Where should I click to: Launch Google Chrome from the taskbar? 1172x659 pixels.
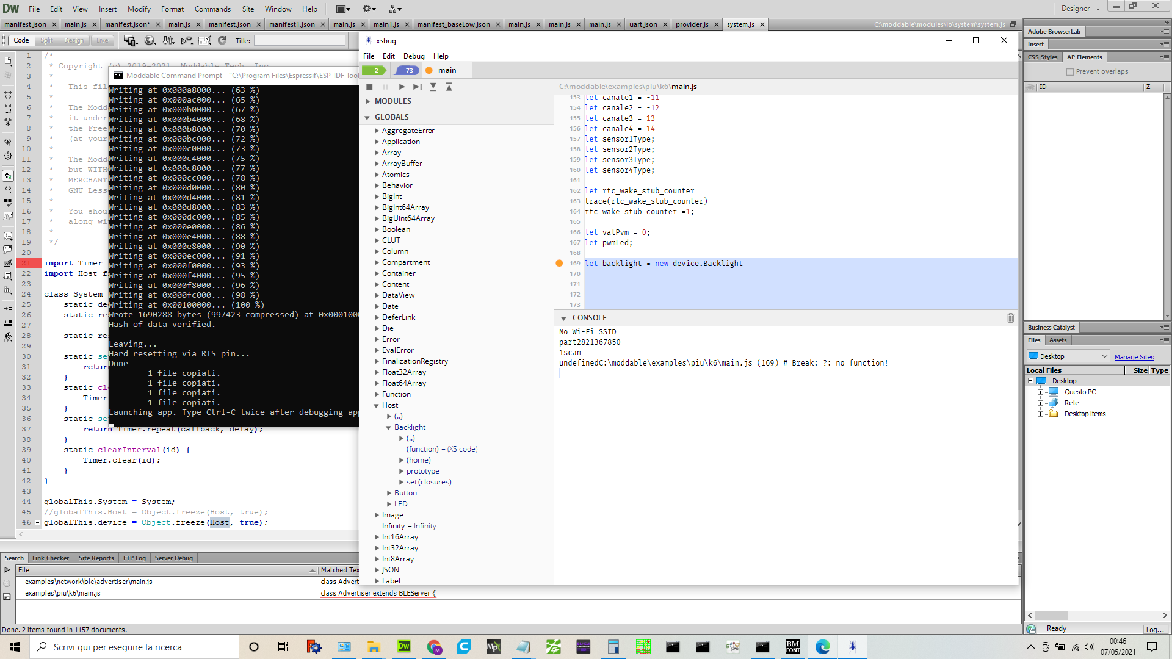click(435, 646)
